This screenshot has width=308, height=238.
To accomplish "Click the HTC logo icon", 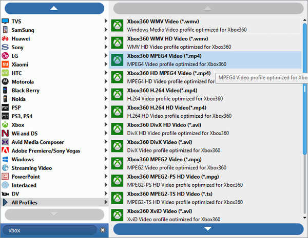I will [5, 73].
